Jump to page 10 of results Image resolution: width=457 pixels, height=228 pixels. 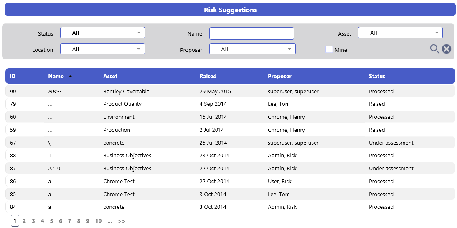(99, 221)
